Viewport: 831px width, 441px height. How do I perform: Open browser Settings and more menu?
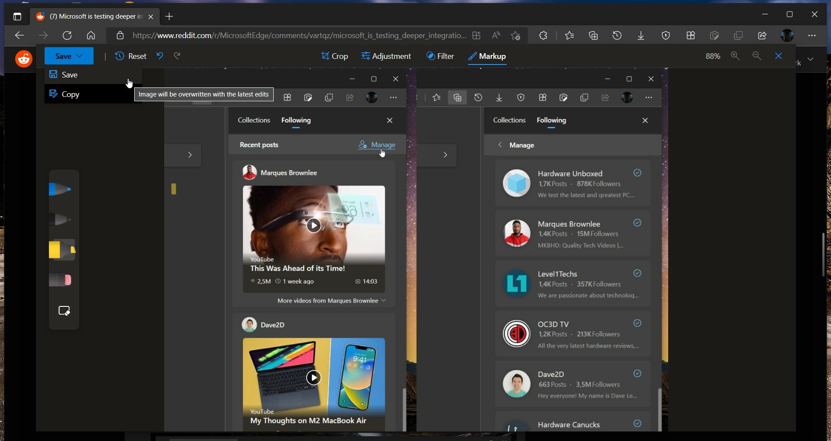tap(812, 35)
